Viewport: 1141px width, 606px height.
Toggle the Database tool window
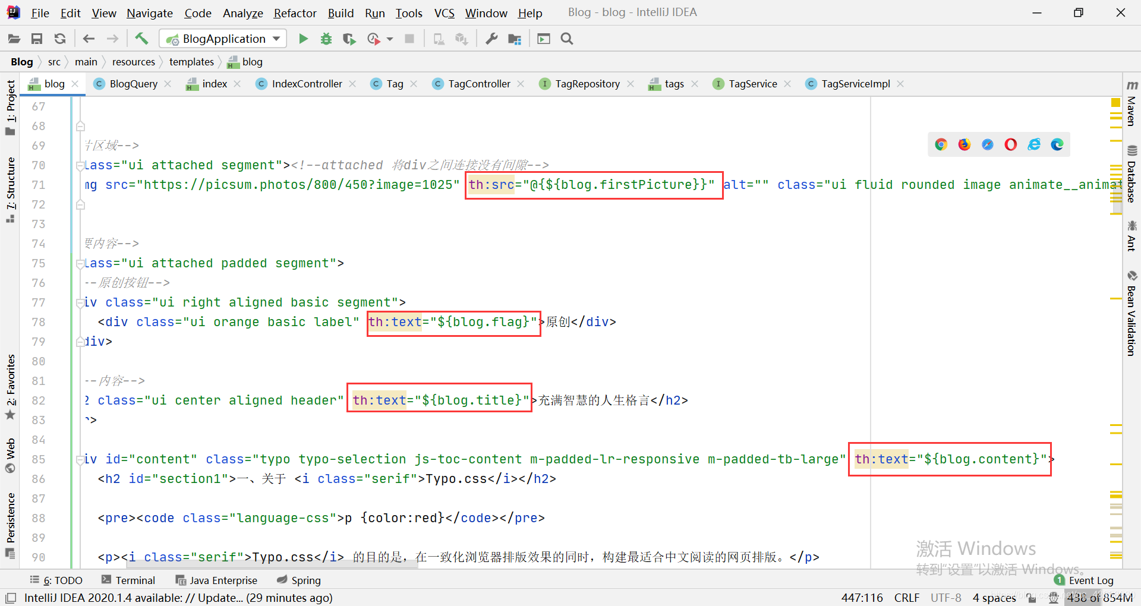point(1131,174)
